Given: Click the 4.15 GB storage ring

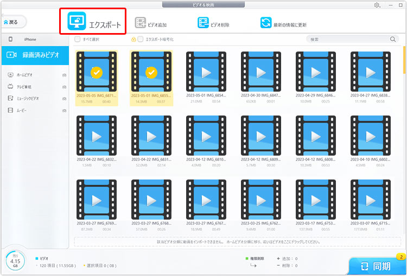Looking at the screenshot, I should (x=15, y=261).
